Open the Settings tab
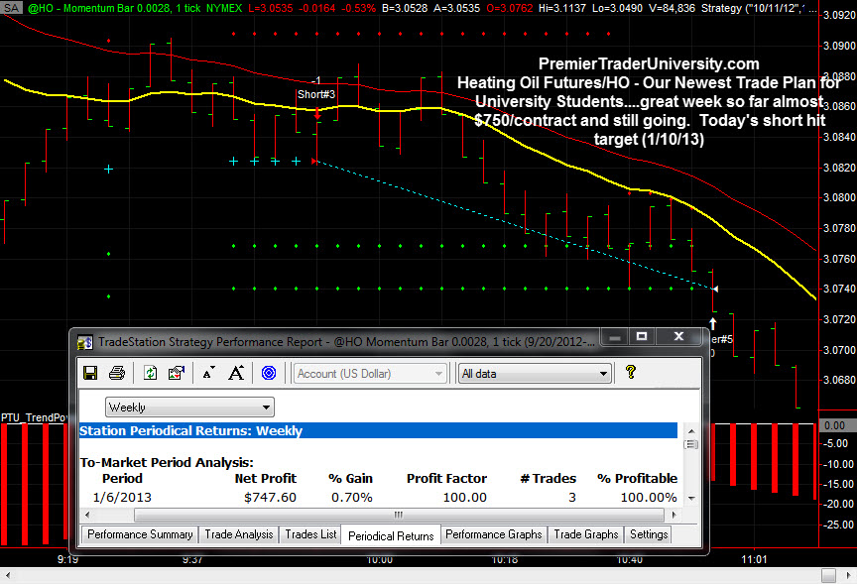The image size is (857, 584). 649,534
